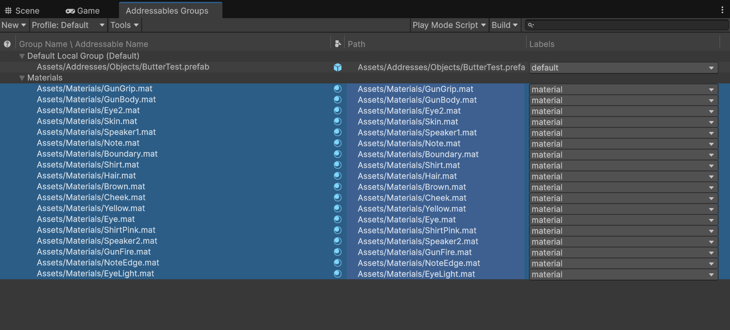Click the asset type column header icon
The height and width of the screenshot is (330, 730).
point(338,44)
